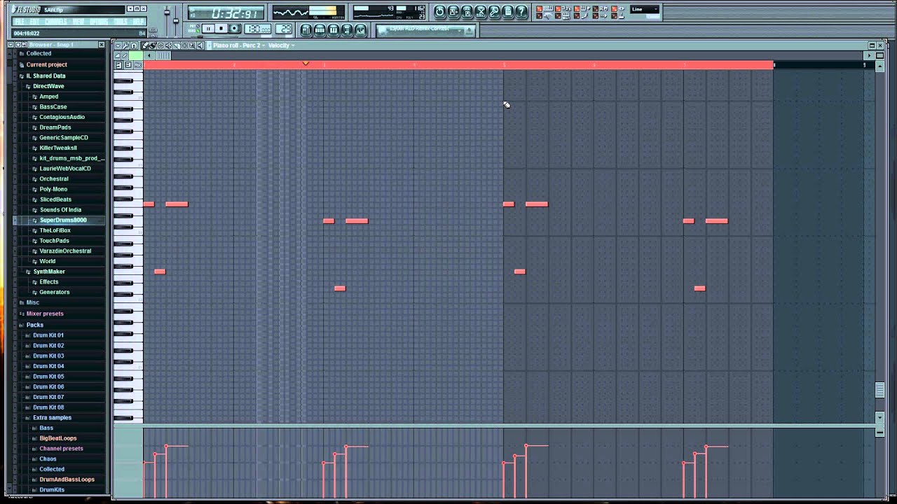Viewport: 897px width, 504px height.
Task: Pause playback with the transport pause button
Action: [x=208, y=28]
